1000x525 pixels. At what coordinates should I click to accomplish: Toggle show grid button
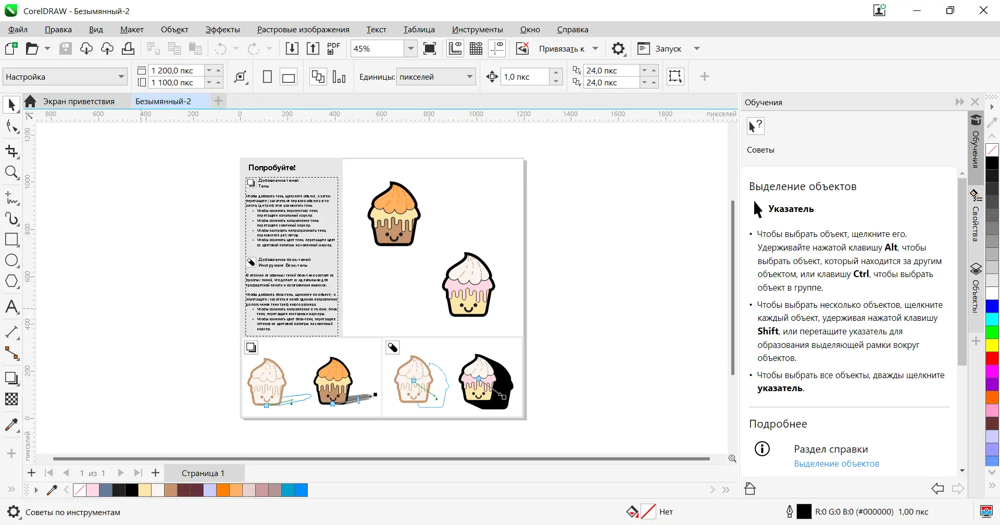[x=476, y=48]
